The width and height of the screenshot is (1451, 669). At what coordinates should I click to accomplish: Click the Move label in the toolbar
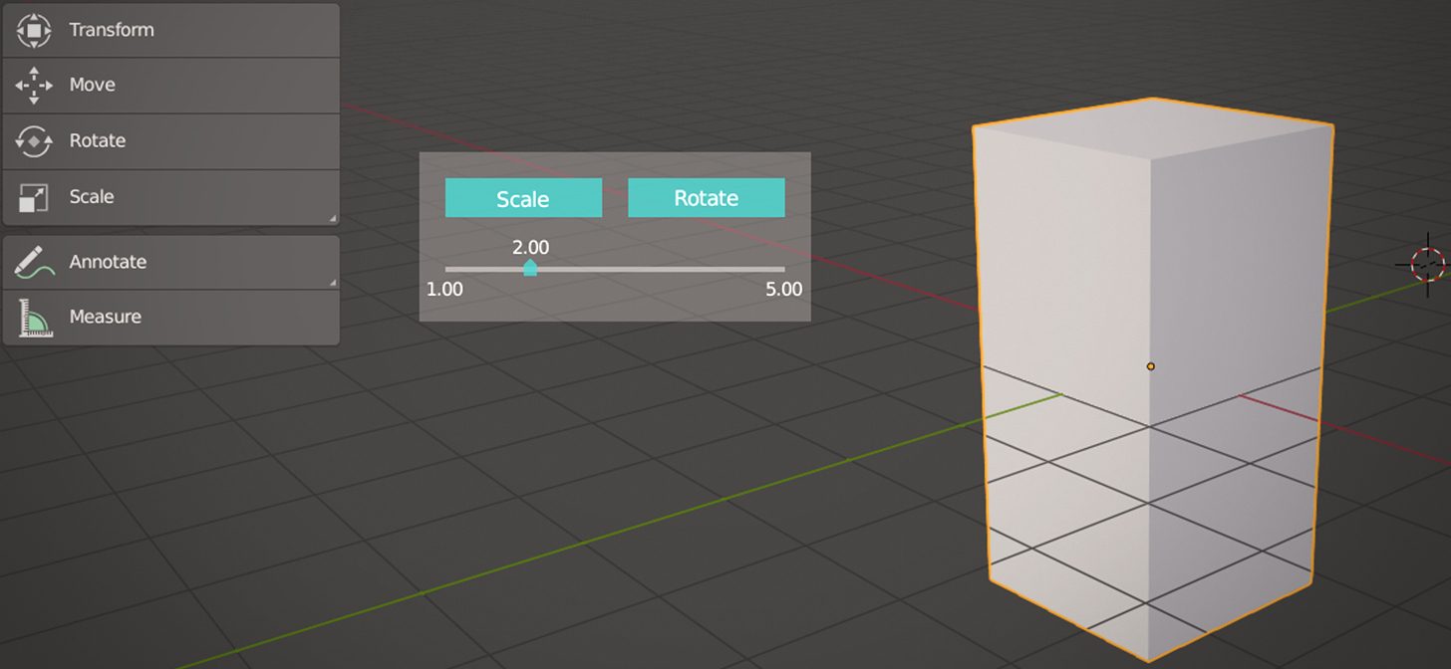click(94, 85)
